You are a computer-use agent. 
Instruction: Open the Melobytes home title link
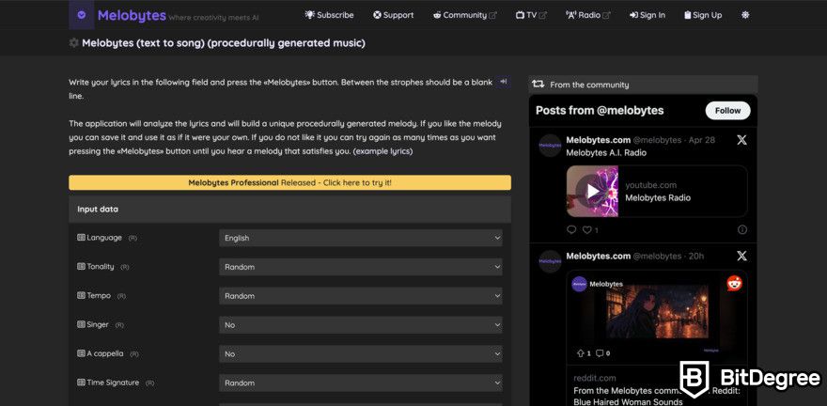[x=132, y=16]
